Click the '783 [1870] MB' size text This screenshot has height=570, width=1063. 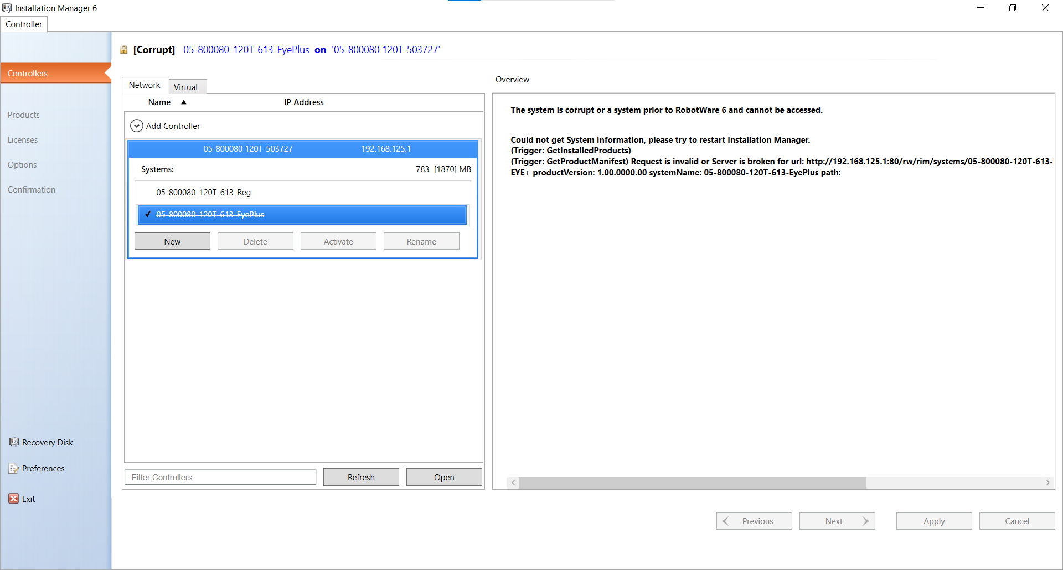click(443, 169)
